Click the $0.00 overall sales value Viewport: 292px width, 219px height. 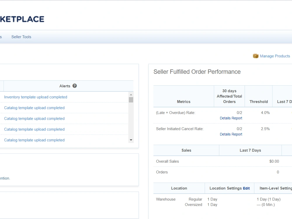[x=274, y=161]
